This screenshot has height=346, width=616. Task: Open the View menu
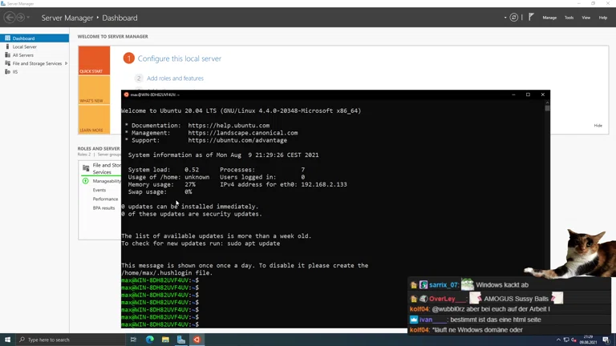click(586, 18)
